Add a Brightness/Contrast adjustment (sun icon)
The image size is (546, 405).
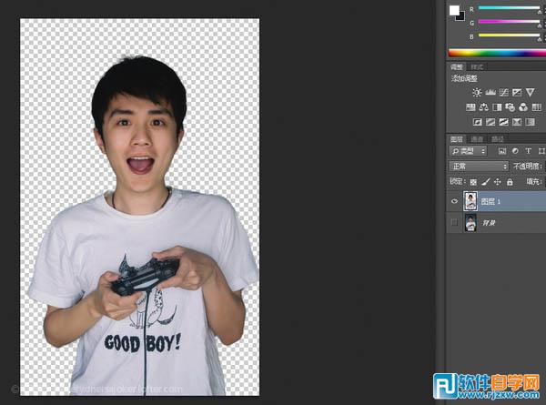tap(477, 92)
